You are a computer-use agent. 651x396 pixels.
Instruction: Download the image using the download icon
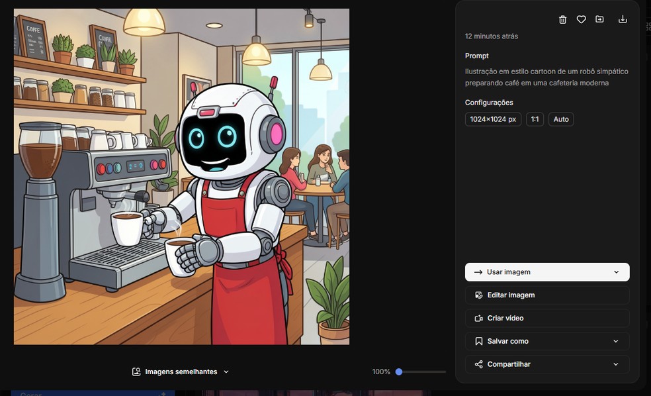point(623,19)
